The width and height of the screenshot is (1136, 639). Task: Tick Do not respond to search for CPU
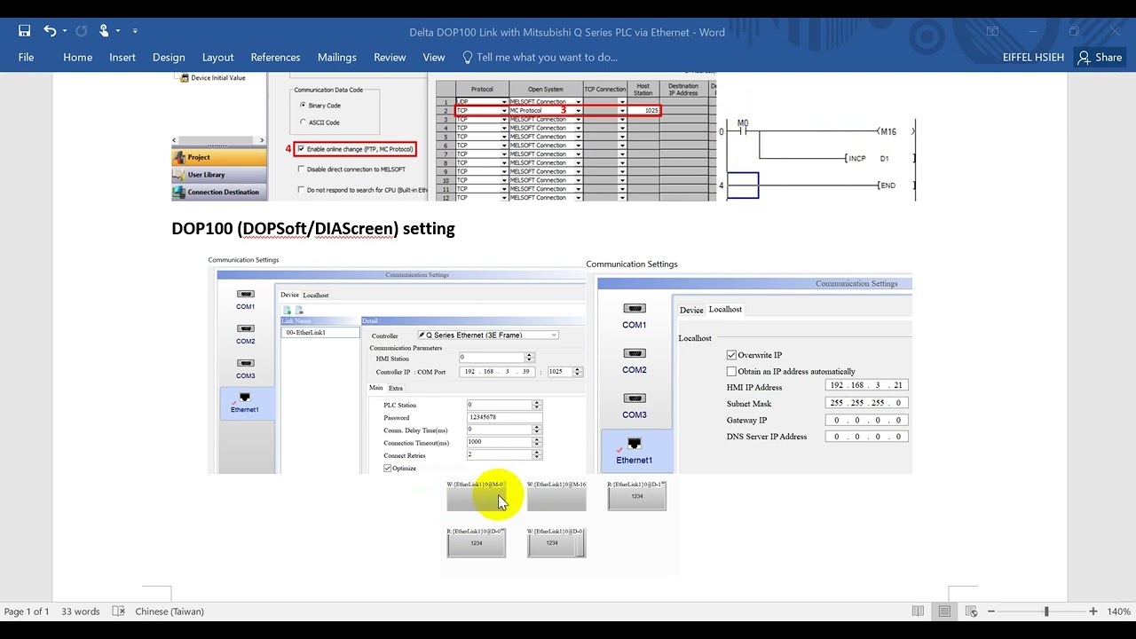[x=301, y=190]
